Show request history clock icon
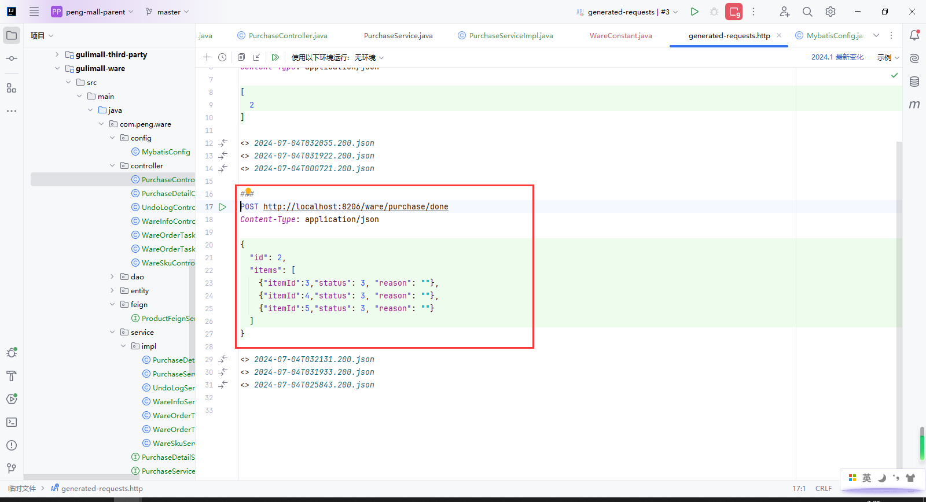This screenshot has width=926, height=502. click(222, 57)
